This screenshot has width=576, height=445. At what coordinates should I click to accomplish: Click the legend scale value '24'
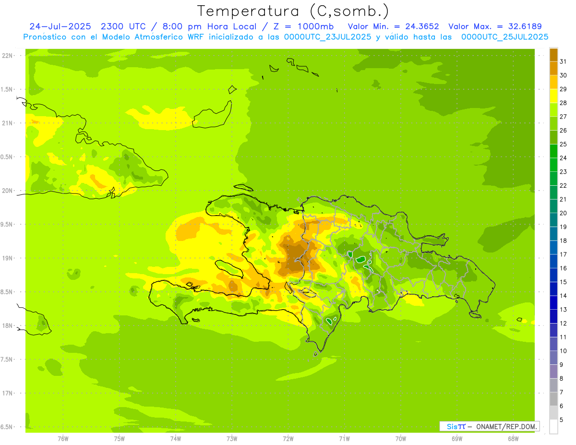click(564, 158)
